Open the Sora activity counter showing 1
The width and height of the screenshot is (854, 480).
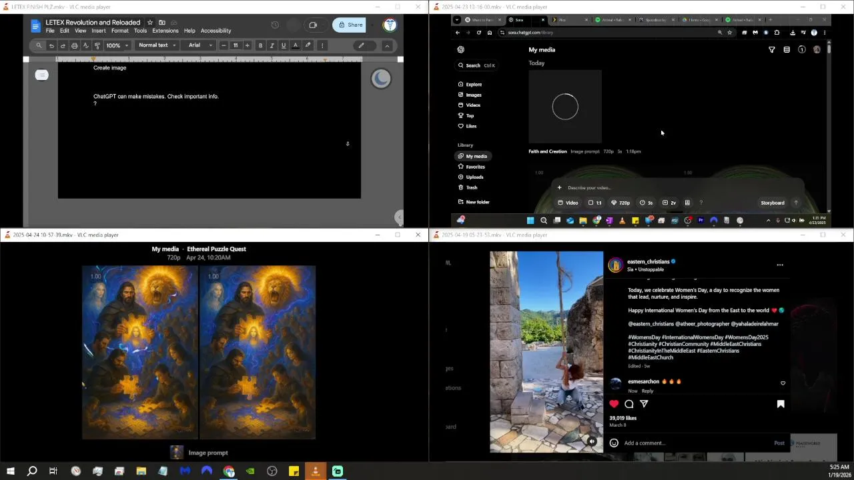(802, 50)
